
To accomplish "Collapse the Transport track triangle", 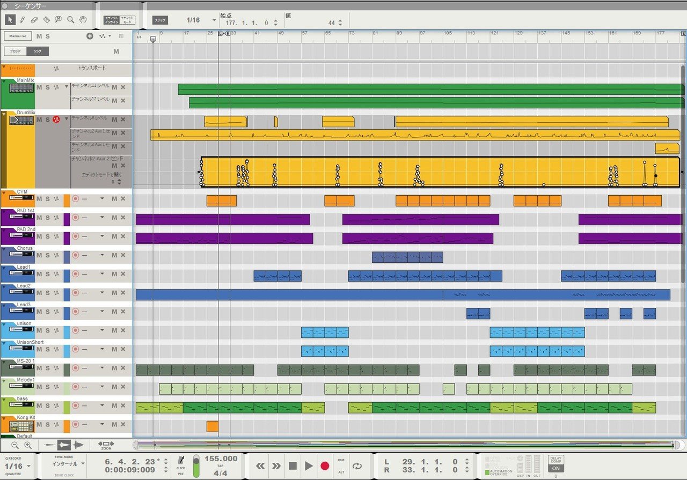I will click(x=4, y=68).
